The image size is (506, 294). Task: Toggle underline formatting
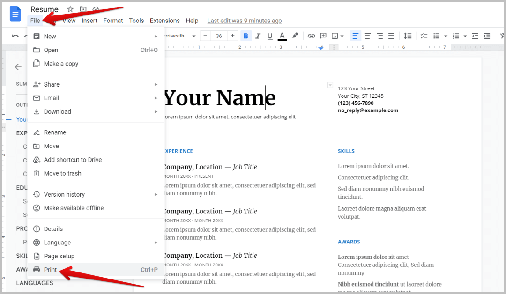coord(269,36)
